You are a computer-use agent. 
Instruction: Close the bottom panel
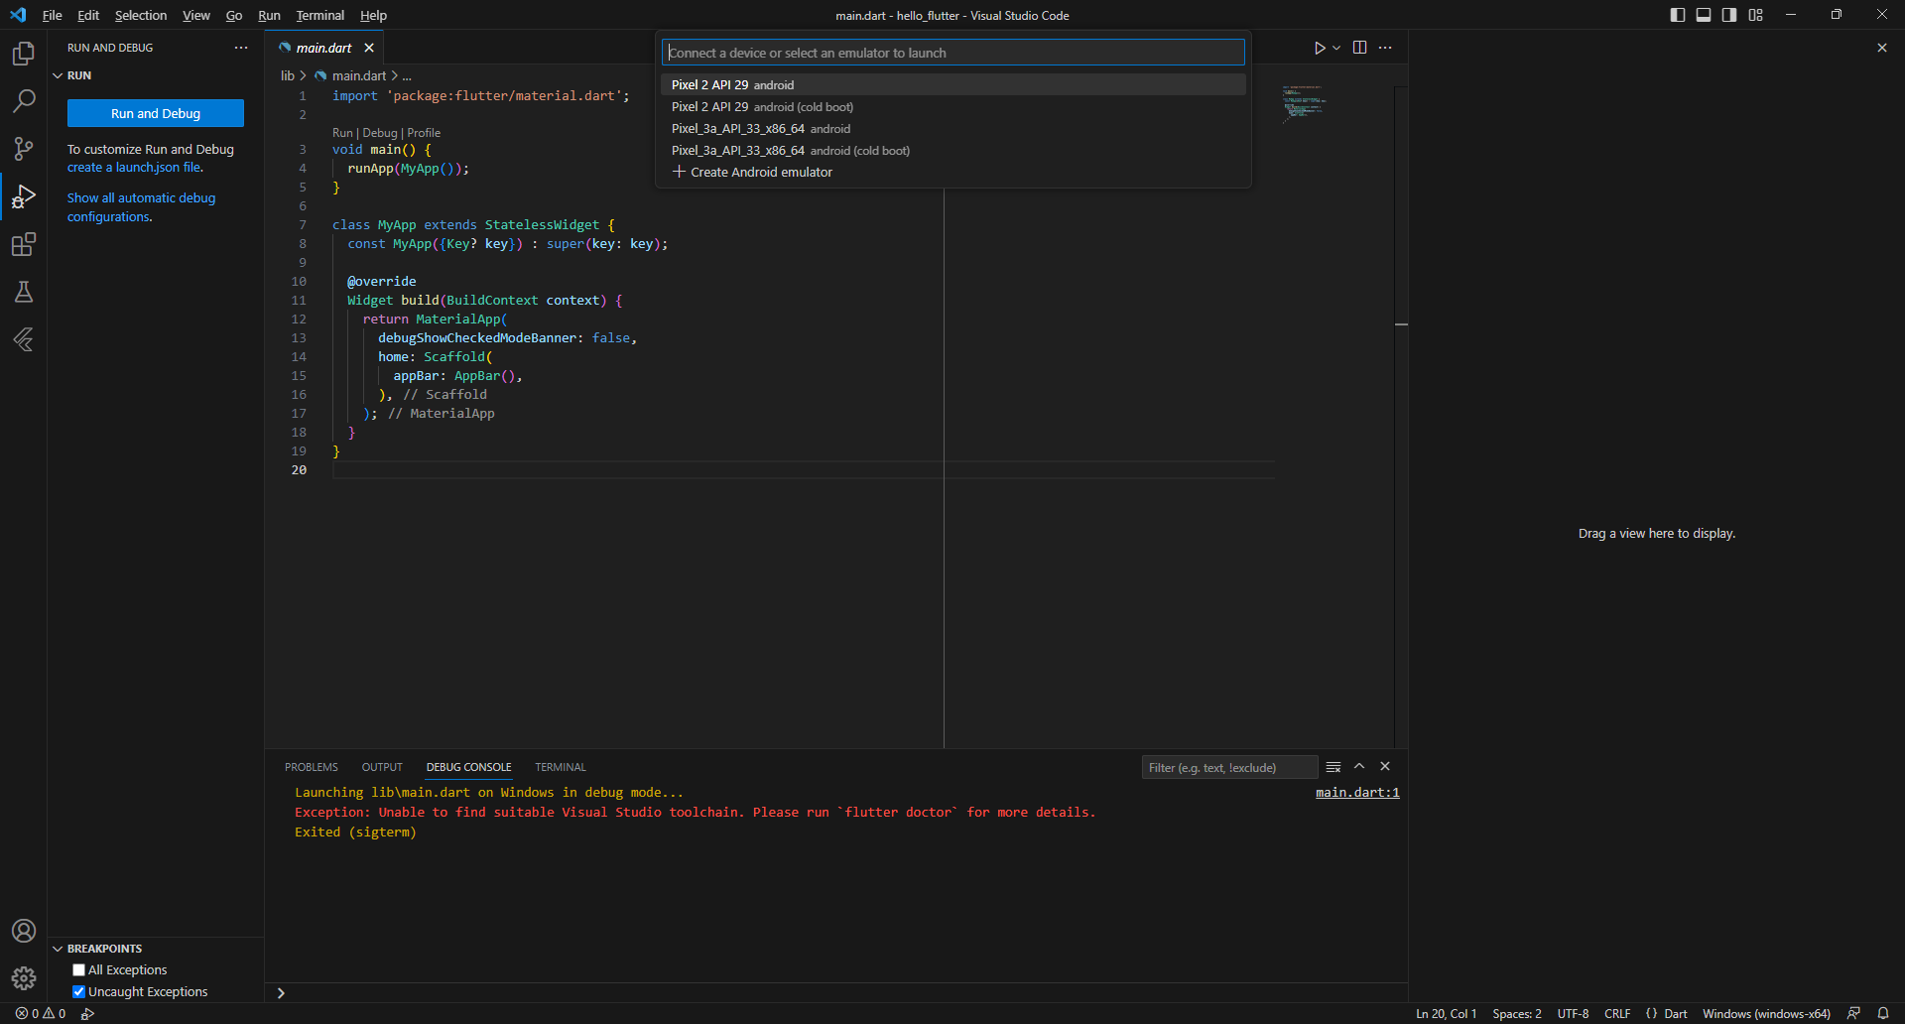pyautogui.click(x=1385, y=767)
